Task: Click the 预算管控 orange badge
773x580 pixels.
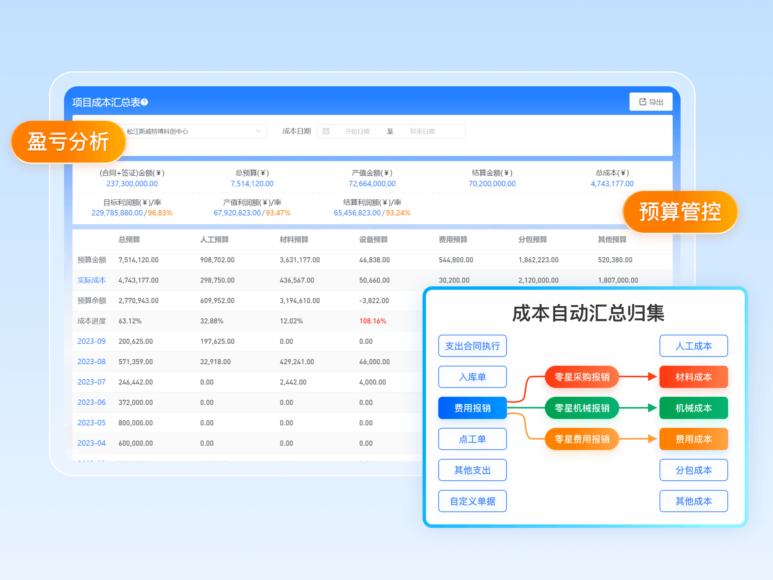Action: [680, 212]
